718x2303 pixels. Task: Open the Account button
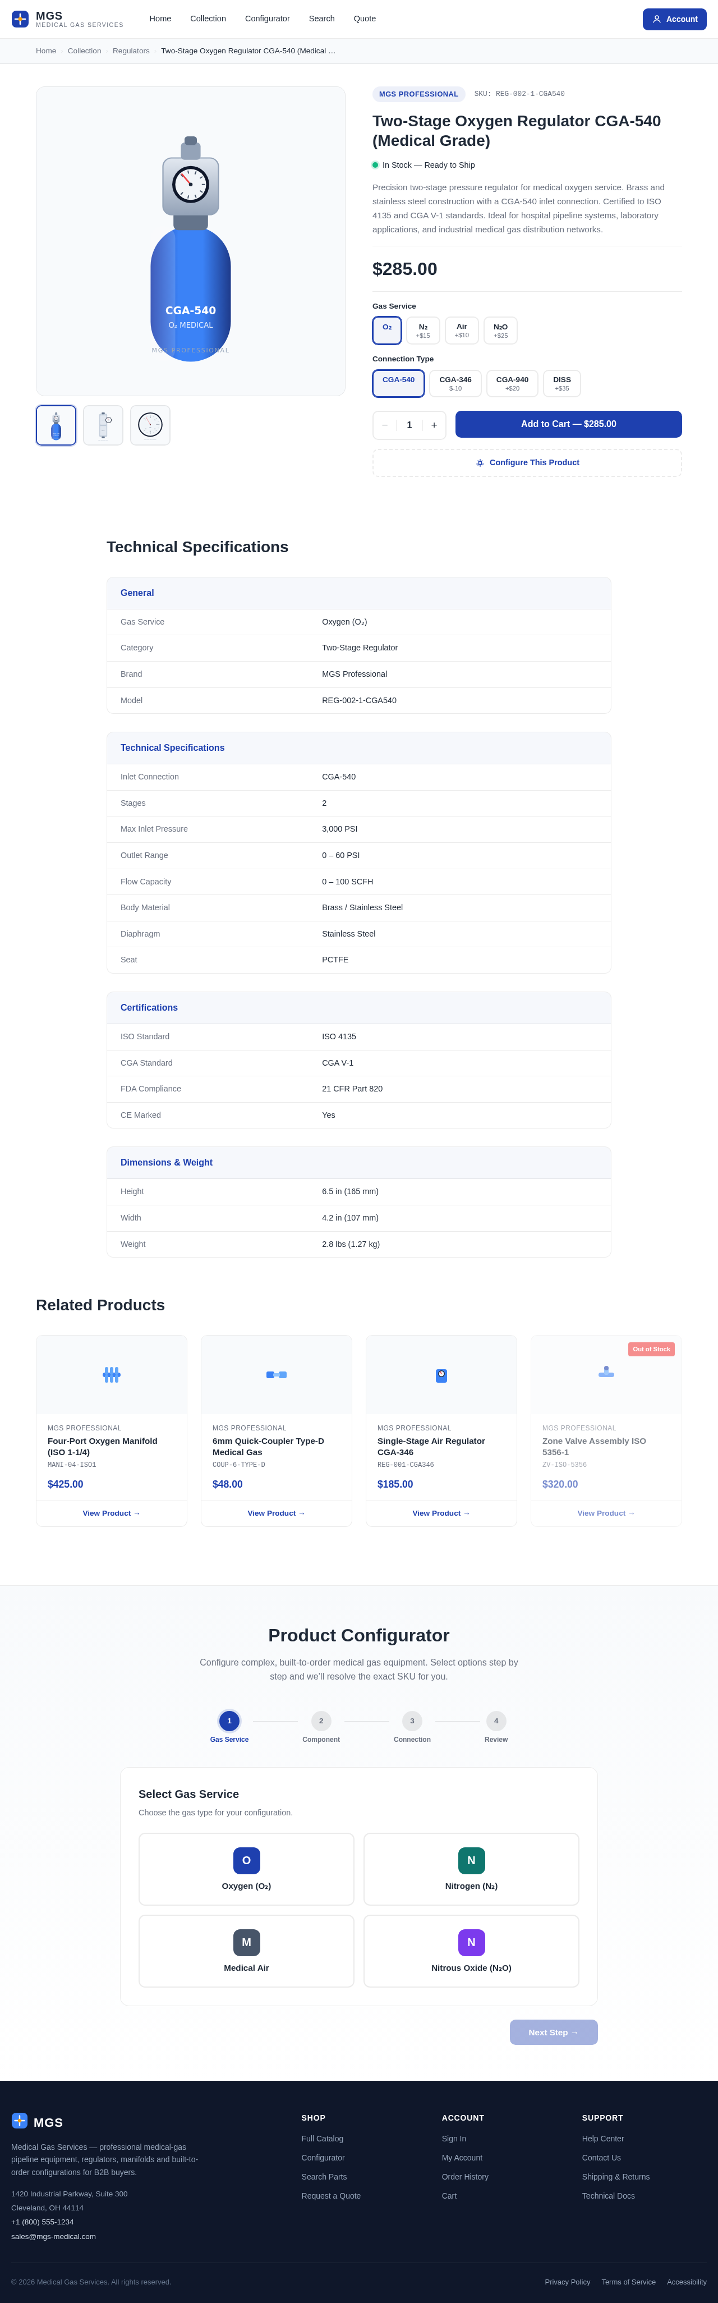pos(674,19)
